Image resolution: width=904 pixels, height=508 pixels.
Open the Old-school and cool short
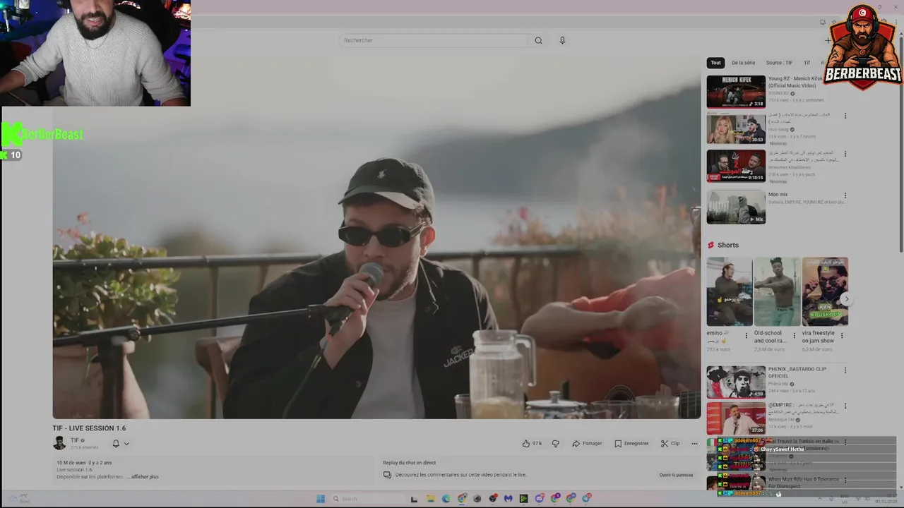[777, 291]
